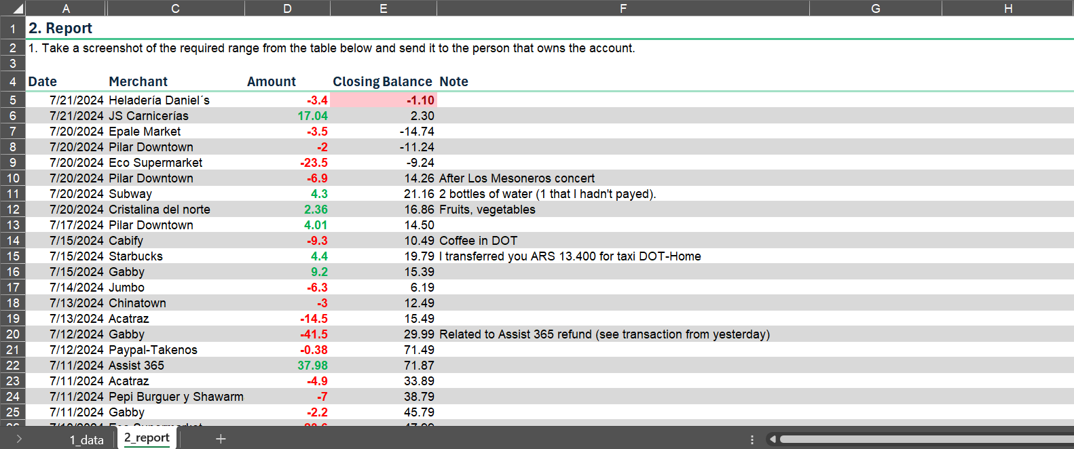This screenshot has width=1074, height=449.
Task: Switch to the 1_data sheet tab
Action: tap(87, 440)
